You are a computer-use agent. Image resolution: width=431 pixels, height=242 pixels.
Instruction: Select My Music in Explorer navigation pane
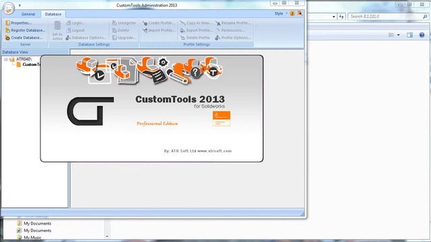[30, 237]
